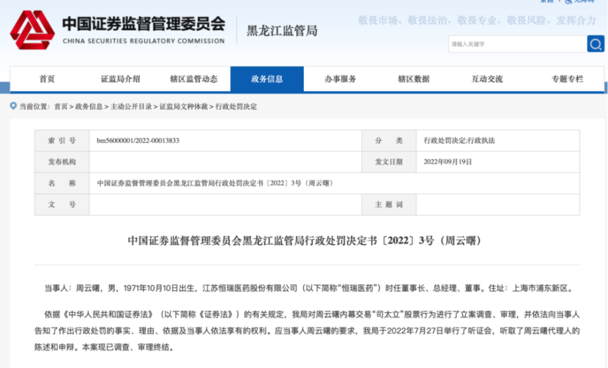
Task: Follow the 政务信息 breadcrumb link
Action: click(89, 106)
